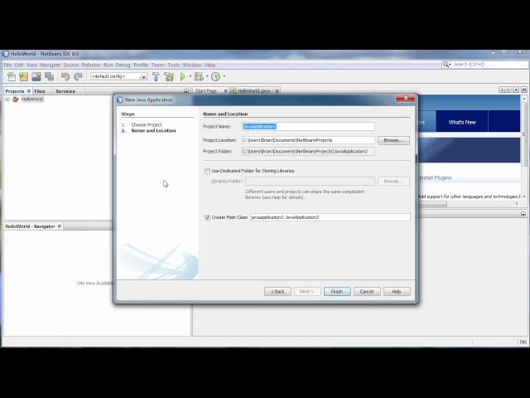Click editor scroll-tabs-right arrow icon
The height and width of the screenshot is (398, 530).
click(508, 90)
